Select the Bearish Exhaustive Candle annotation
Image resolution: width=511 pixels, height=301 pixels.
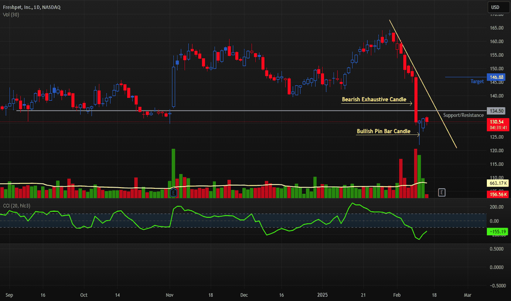[x=374, y=99]
